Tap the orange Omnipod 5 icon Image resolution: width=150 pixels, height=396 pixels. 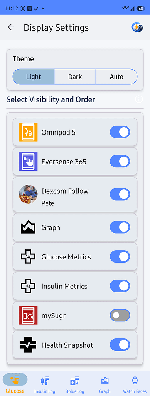coord(28,132)
